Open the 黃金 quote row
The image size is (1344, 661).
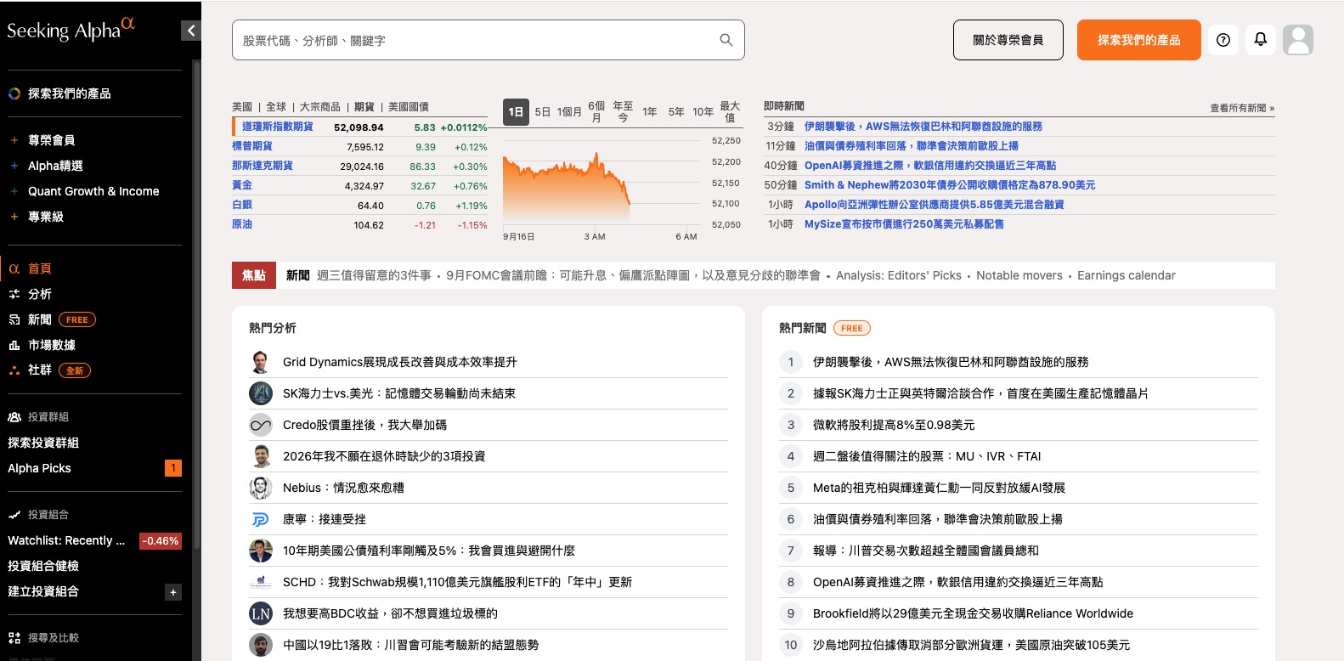tap(359, 185)
